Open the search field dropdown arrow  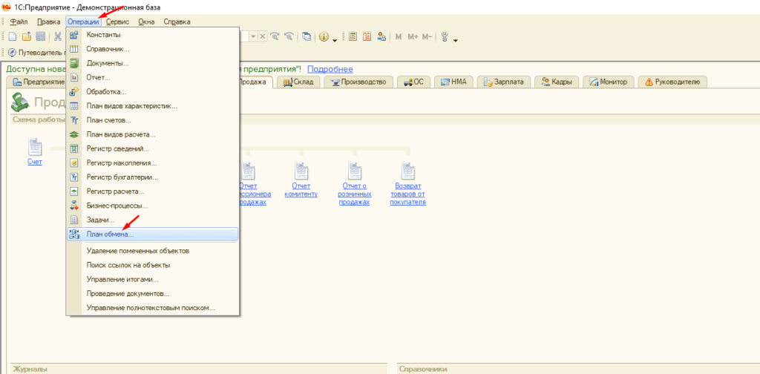tap(253, 36)
